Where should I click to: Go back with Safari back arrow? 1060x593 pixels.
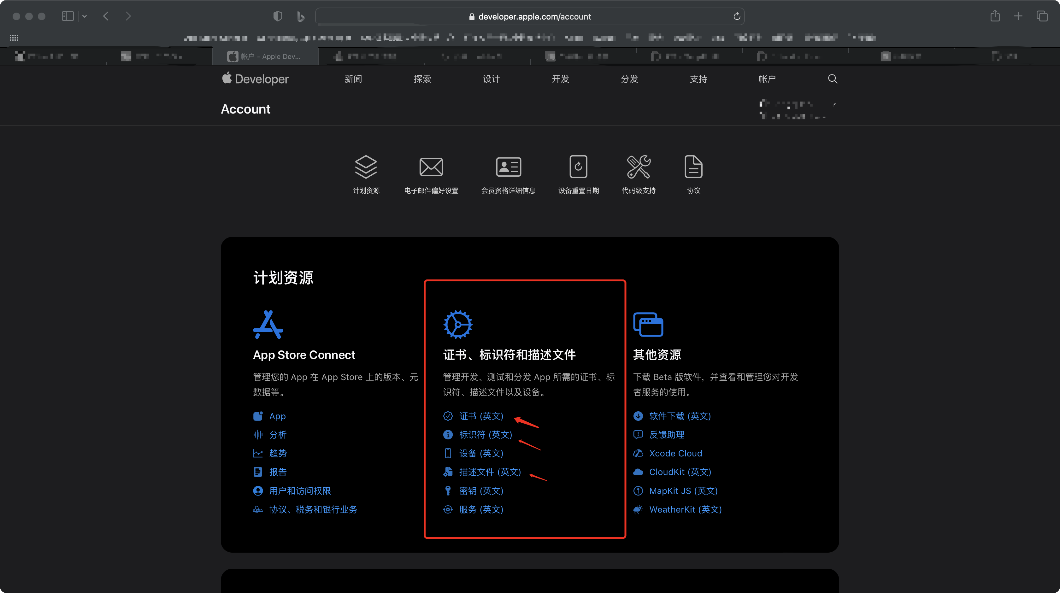click(106, 16)
